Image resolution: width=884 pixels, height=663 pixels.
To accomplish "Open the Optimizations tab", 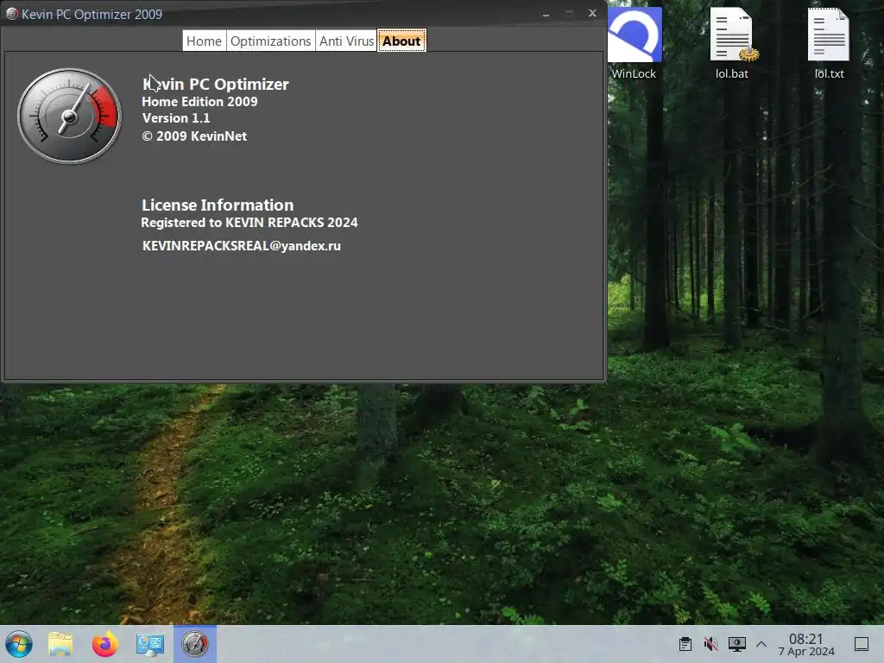I will pos(270,41).
